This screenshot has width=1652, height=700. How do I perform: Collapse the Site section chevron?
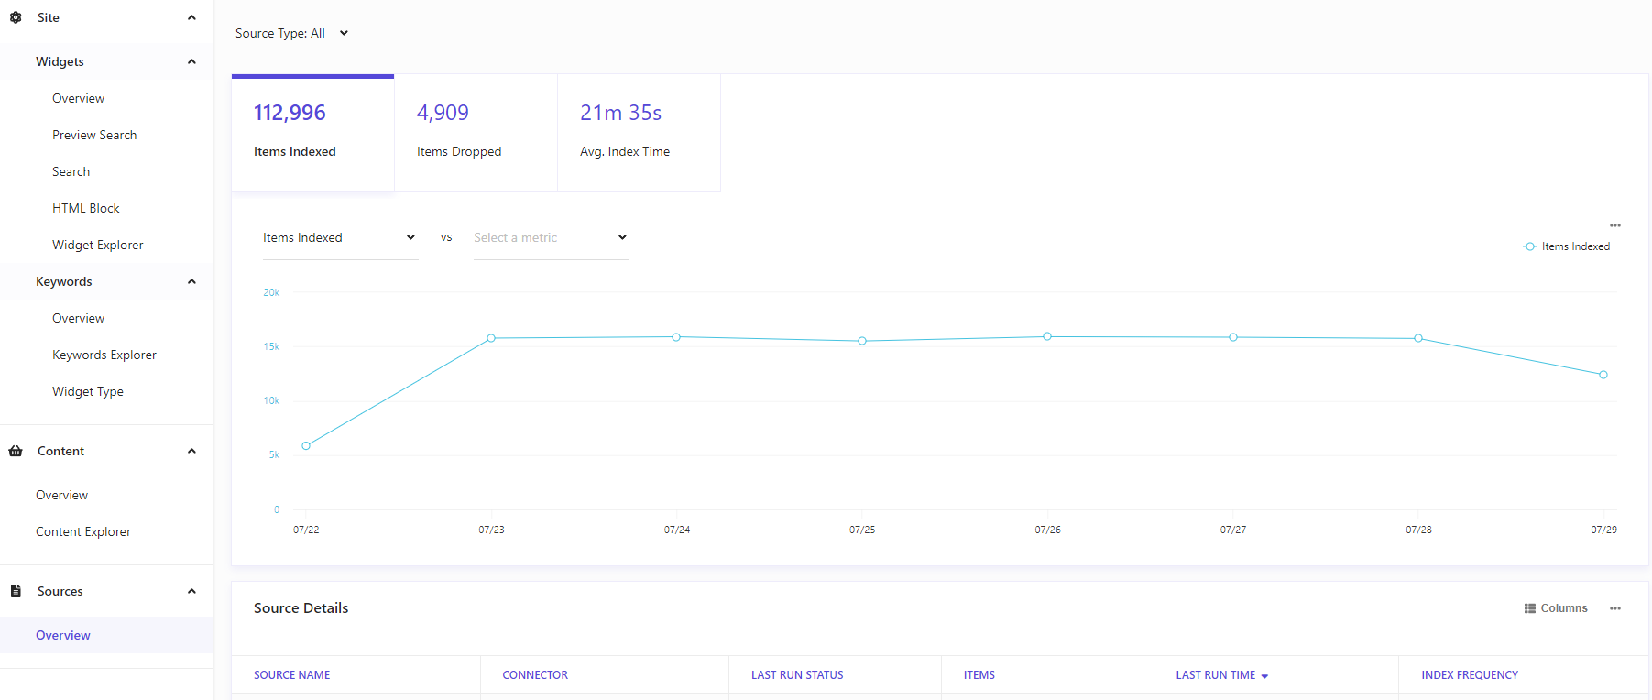pos(191,17)
